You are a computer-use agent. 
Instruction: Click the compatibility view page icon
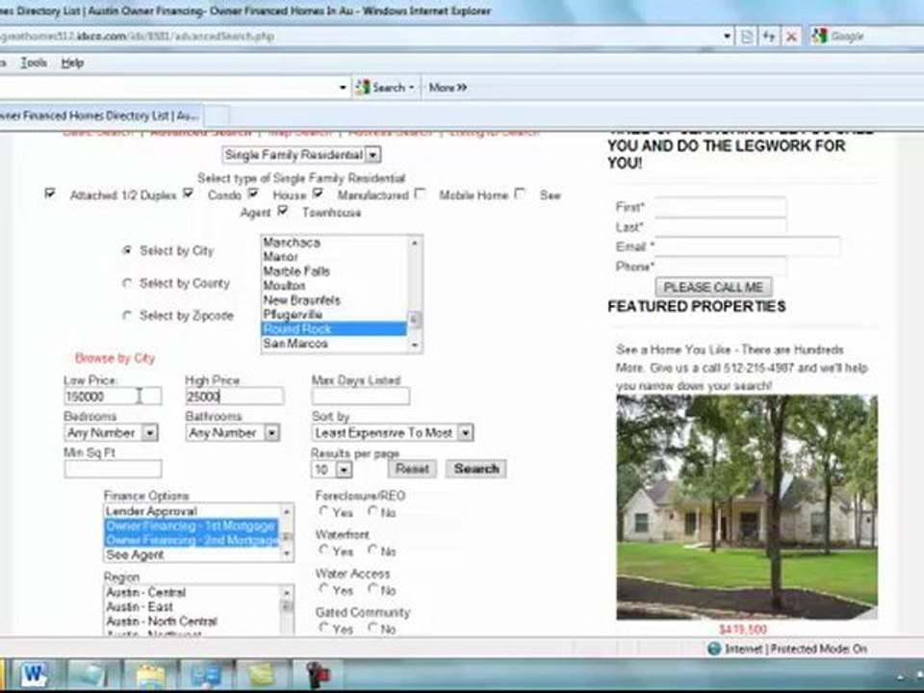(x=747, y=37)
